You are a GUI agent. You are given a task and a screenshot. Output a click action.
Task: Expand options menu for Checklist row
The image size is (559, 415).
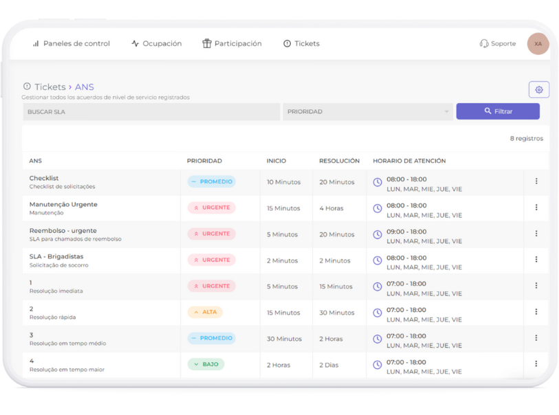(536, 181)
